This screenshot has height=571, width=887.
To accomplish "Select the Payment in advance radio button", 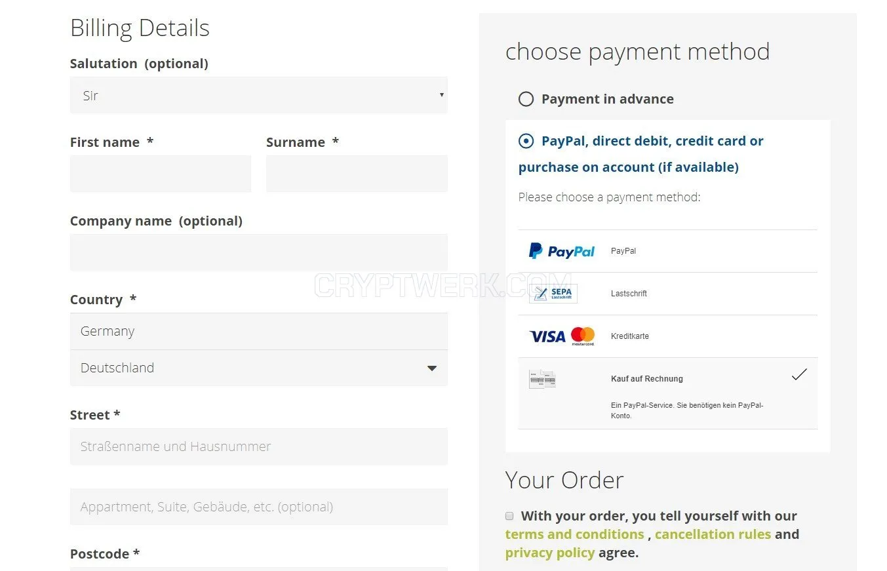I will [526, 99].
